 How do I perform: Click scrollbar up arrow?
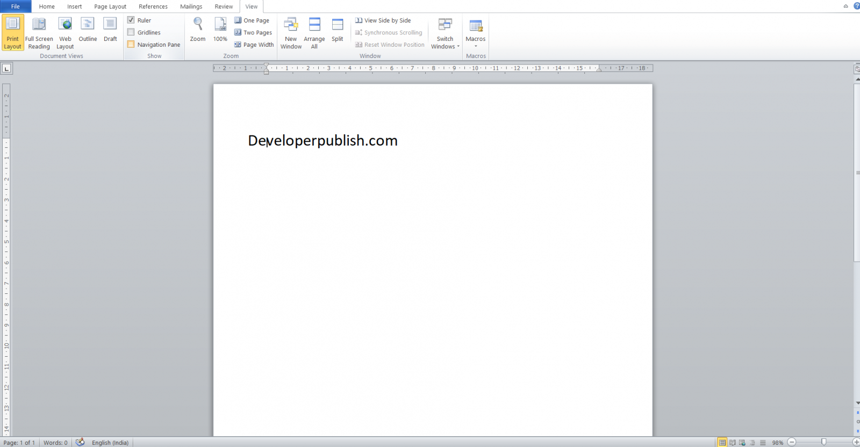[x=857, y=79]
